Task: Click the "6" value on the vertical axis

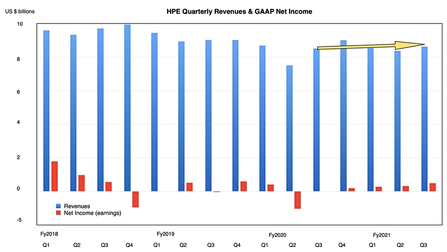Action: (18, 92)
